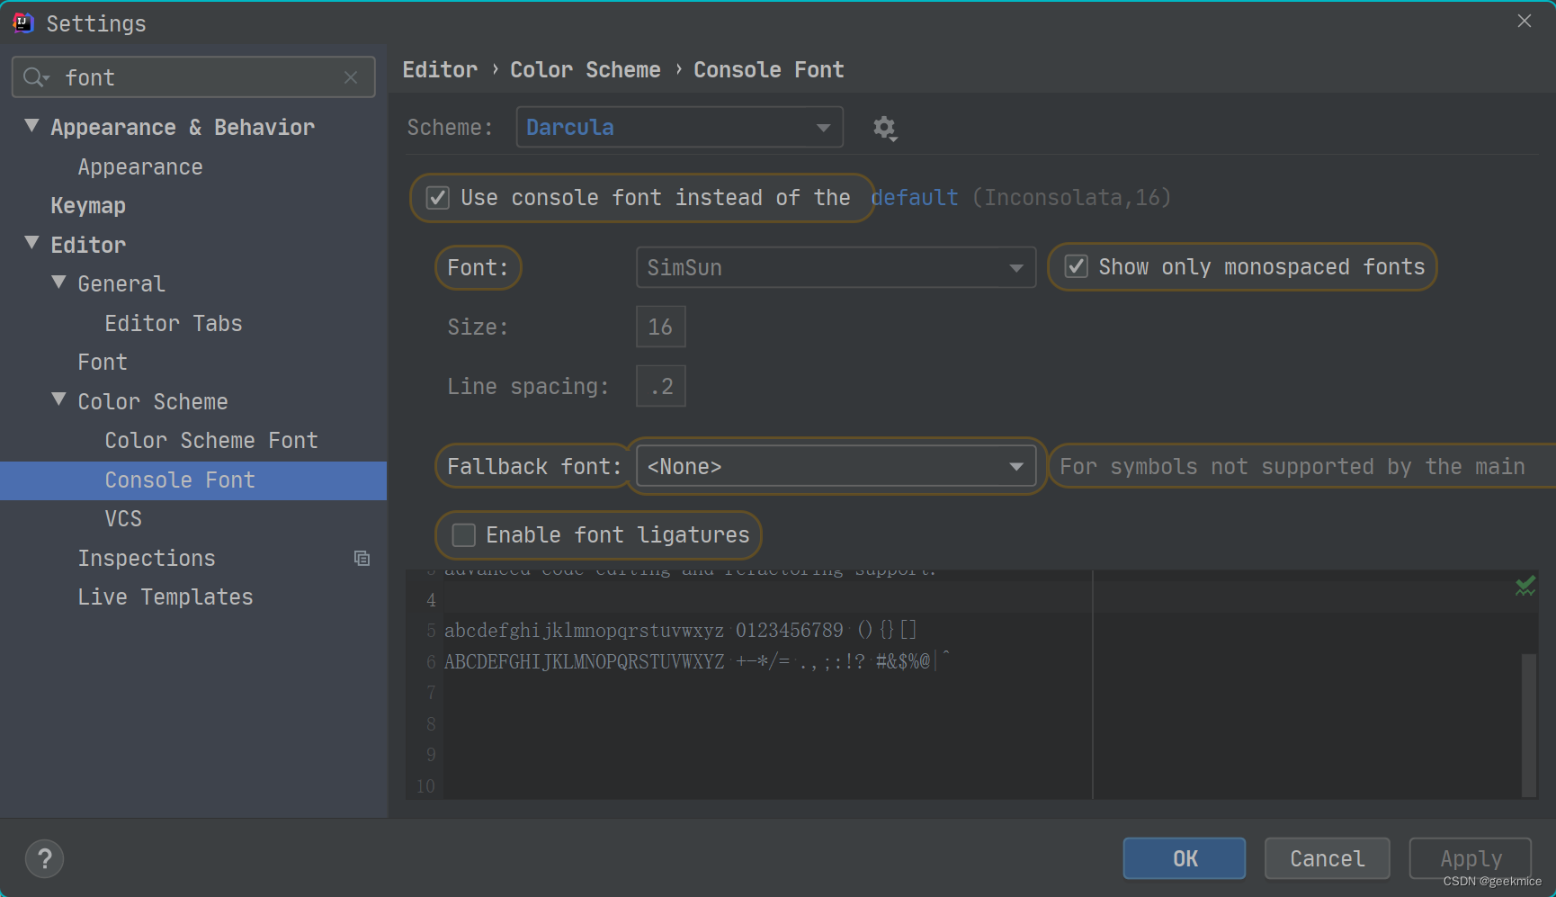Collapse the Color Scheme tree node
This screenshot has height=897, width=1556.
58,399
